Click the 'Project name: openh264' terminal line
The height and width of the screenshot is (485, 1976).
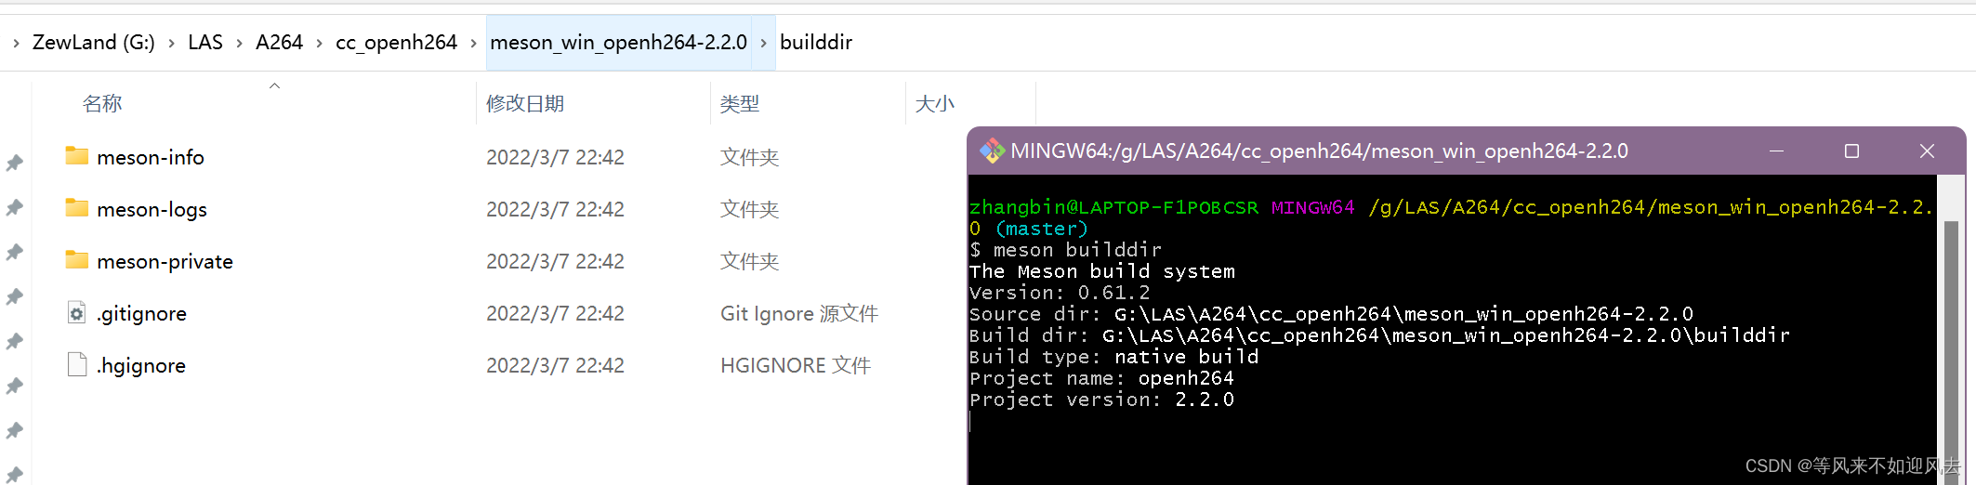point(1101,378)
